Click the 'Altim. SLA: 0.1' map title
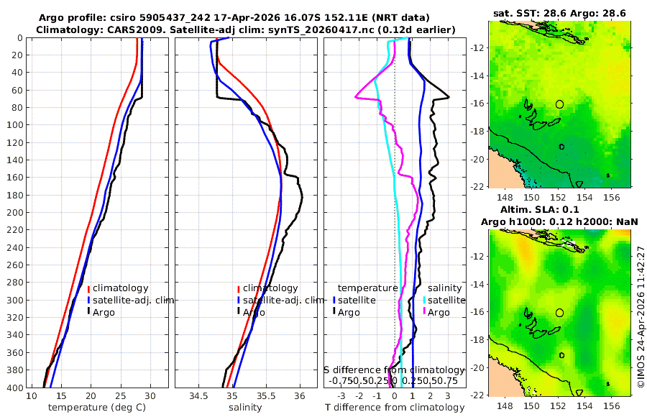The height and width of the screenshot is (417, 647). 540,209
